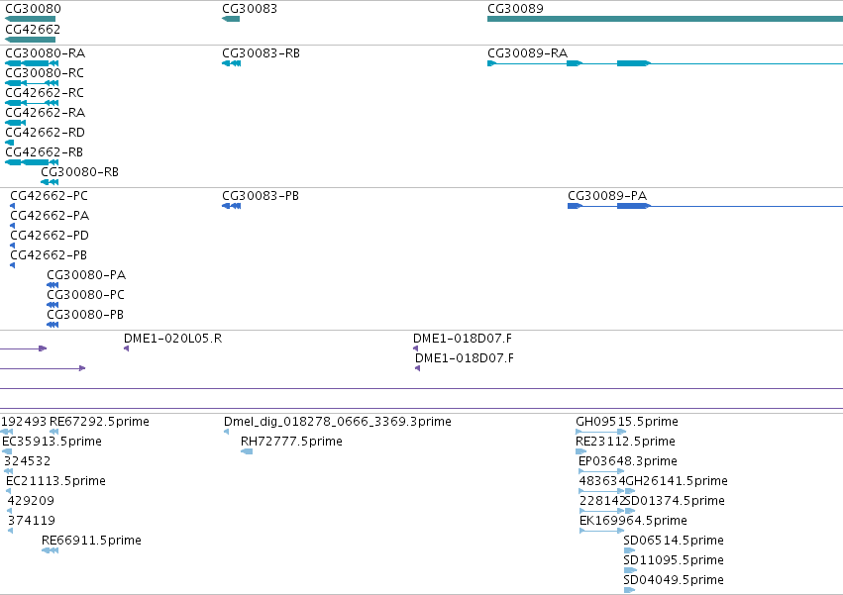This screenshot has height=595, width=843.
Task: Choose protein CG30080-PC
Action: tap(85, 296)
